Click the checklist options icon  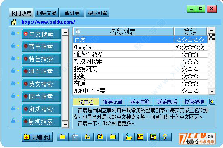tap(141, 137)
